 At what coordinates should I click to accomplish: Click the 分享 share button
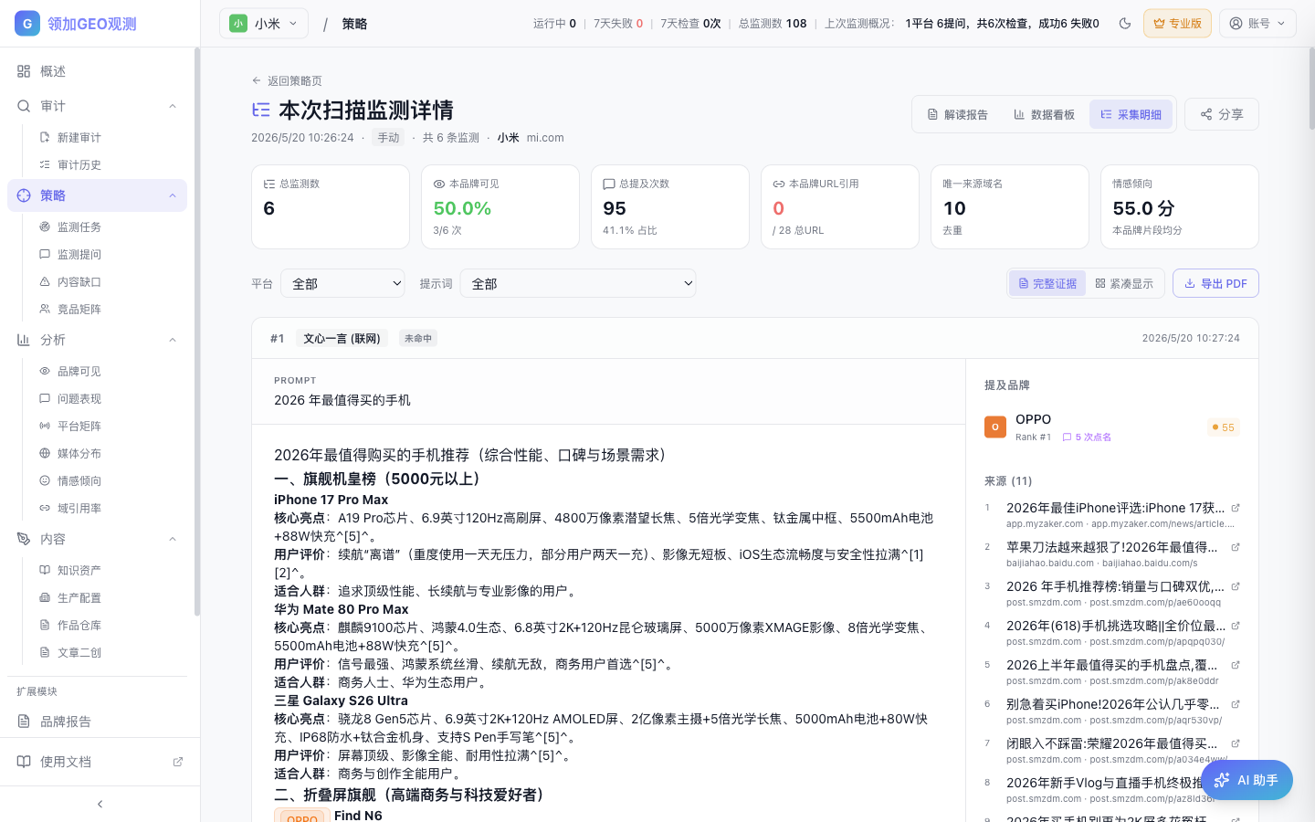click(x=1222, y=114)
